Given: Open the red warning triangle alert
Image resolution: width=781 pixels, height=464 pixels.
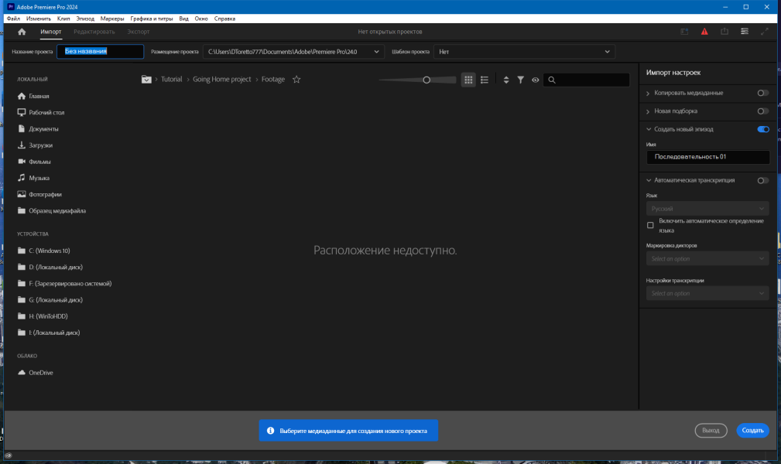Looking at the screenshot, I should tap(704, 32).
